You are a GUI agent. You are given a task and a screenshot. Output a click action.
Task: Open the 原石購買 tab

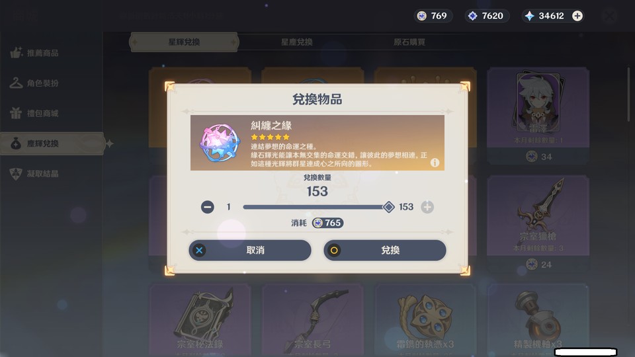click(x=409, y=42)
